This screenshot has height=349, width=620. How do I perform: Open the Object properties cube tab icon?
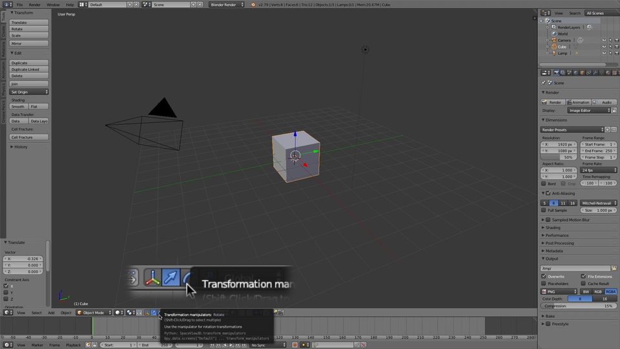coord(582,73)
